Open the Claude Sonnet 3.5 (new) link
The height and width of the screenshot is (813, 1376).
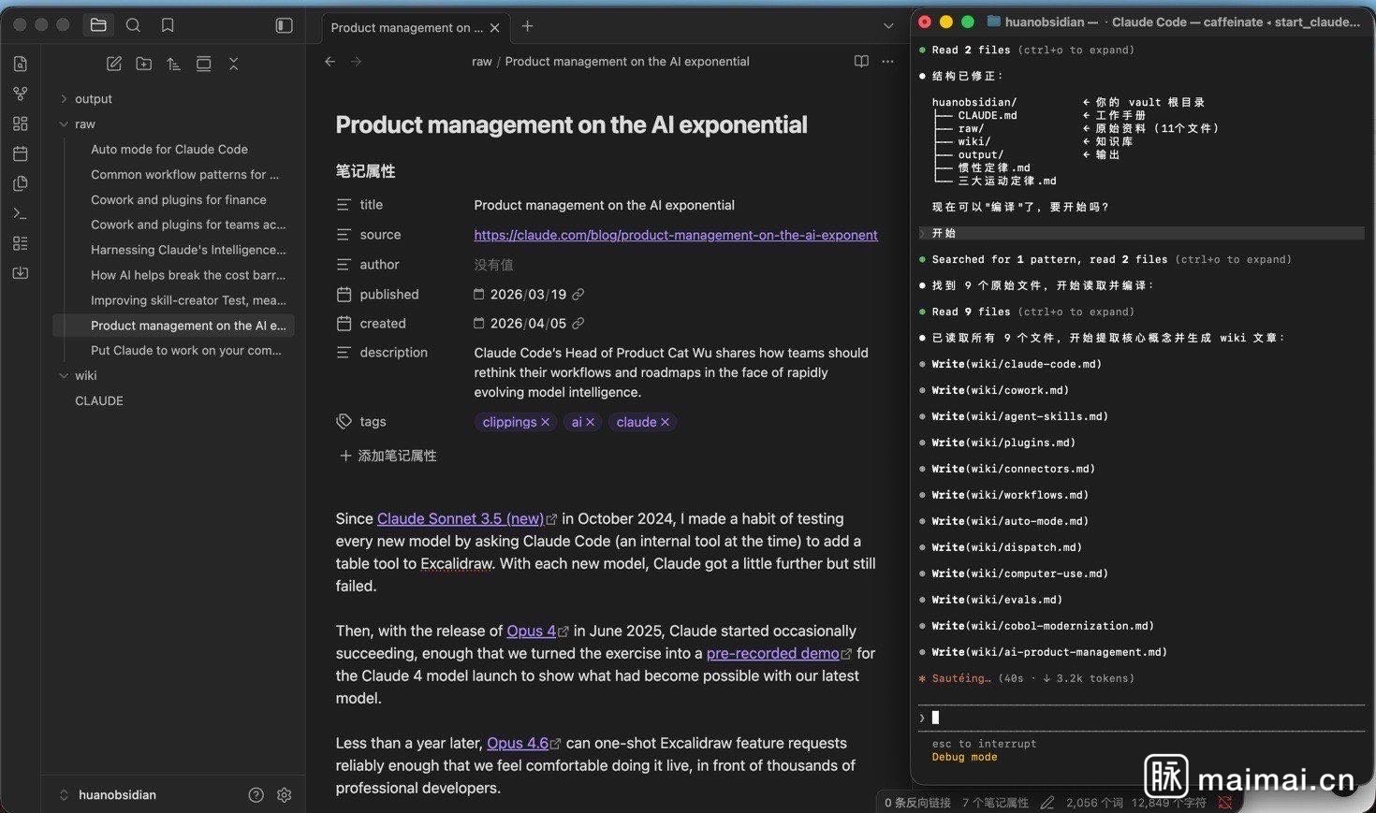461,518
